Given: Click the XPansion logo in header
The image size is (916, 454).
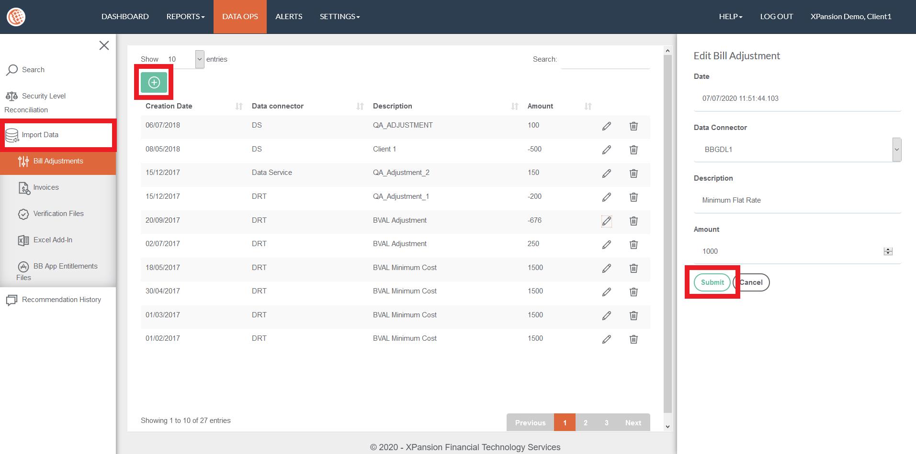Looking at the screenshot, I should pyautogui.click(x=16, y=17).
